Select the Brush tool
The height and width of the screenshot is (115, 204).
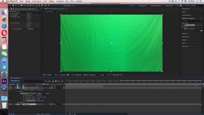[37, 5]
